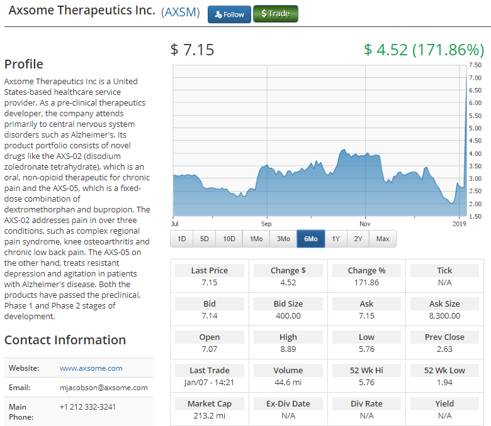Select the Max chart range
The height and width of the screenshot is (426, 491).
pyautogui.click(x=383, y=239)
